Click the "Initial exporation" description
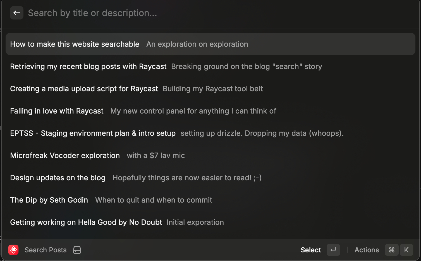This screenshot has height=261, width=421. pos(195,222)
